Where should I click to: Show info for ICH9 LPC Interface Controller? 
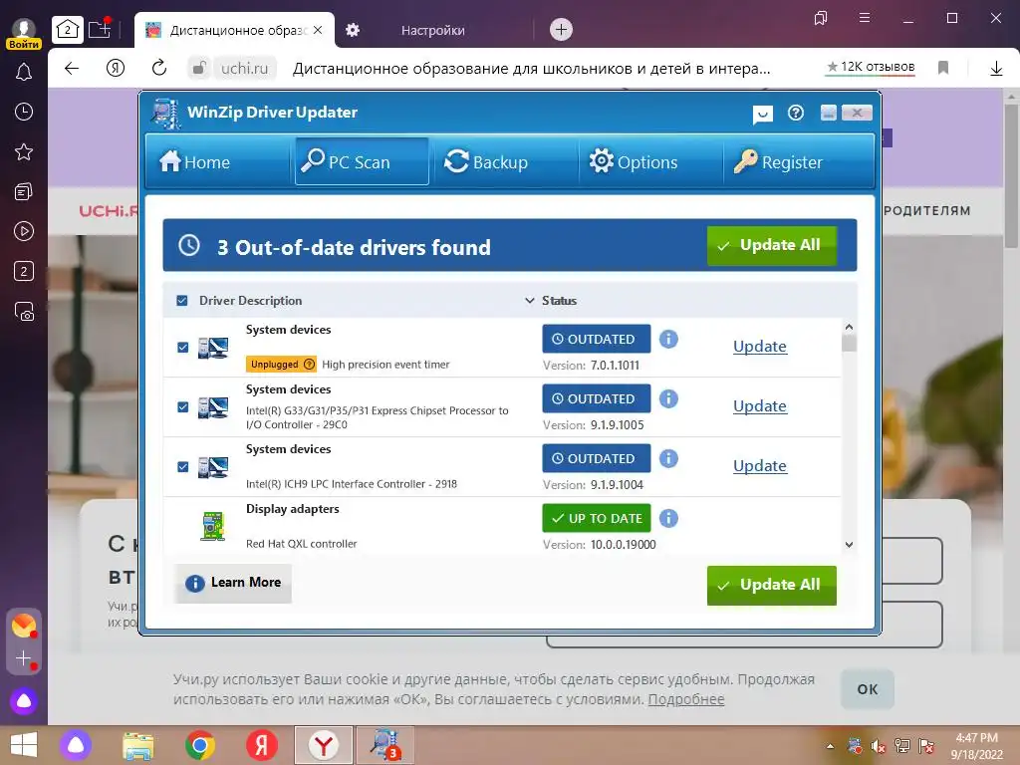point(668,458)
